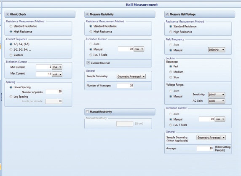The width and height of the screenshot is (241, 176).
Task: Open the Min Current unit dropdown
Action: click(x=57, y=67)
